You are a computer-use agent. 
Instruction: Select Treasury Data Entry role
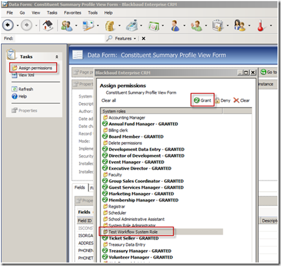click(124, 244)
